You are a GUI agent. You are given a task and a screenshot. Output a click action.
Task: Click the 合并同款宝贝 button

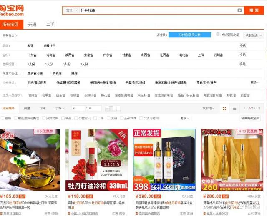click(x=250, y=118)
